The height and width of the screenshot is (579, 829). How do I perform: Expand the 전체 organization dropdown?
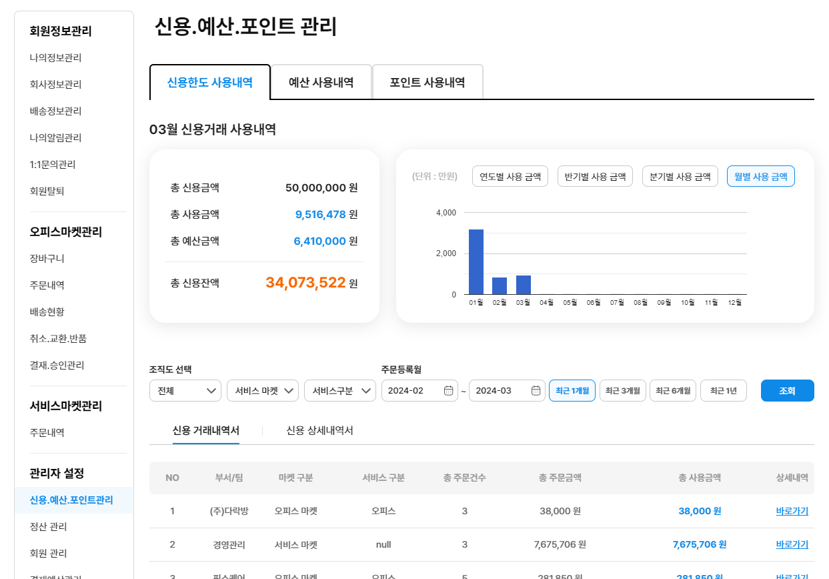click(185, 391)
